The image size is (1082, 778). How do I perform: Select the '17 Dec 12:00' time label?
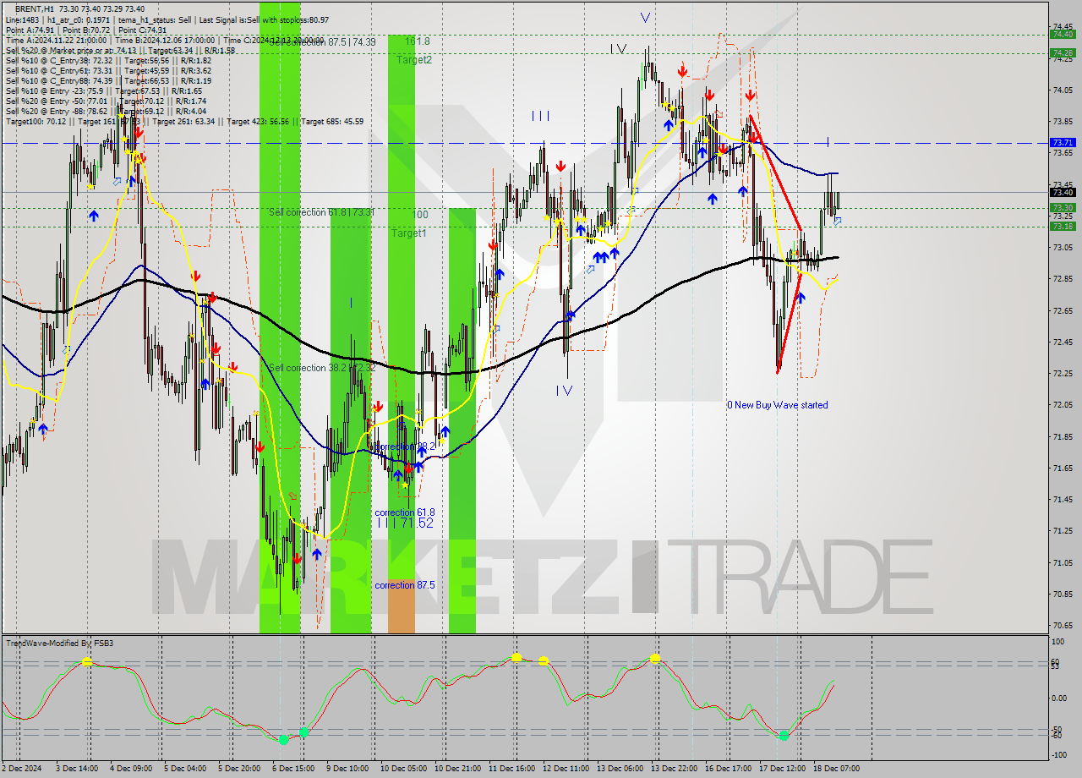782,769
